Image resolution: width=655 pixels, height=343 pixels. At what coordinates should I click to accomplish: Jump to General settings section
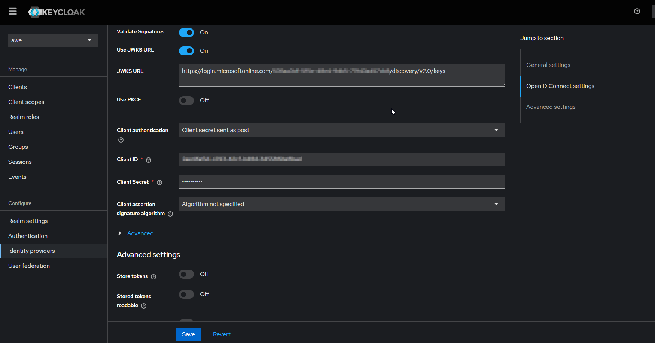(x=548, y=65)
